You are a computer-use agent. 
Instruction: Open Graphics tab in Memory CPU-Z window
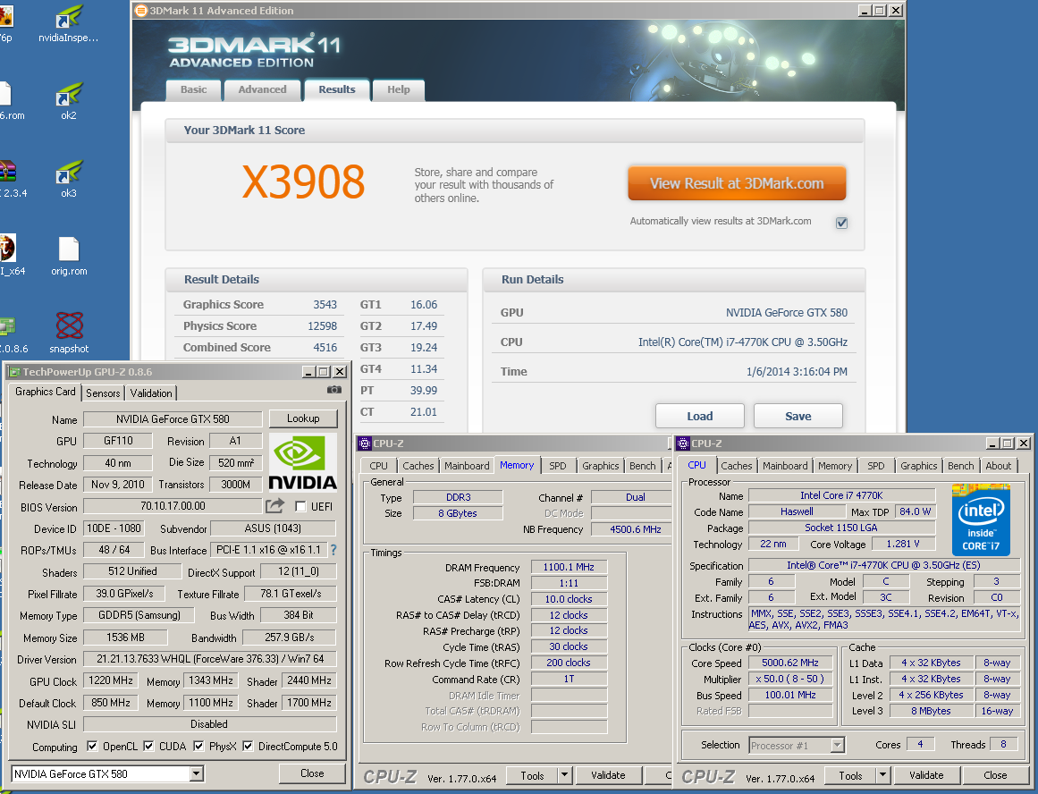(601, 466)
